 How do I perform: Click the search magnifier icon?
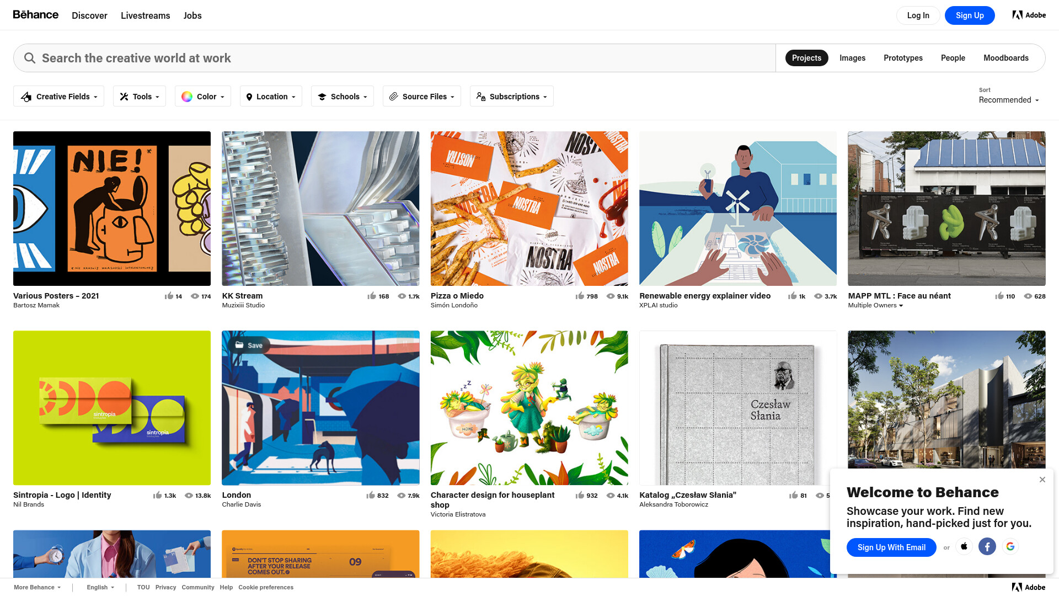pyautogui.click(x=30, y=58)
